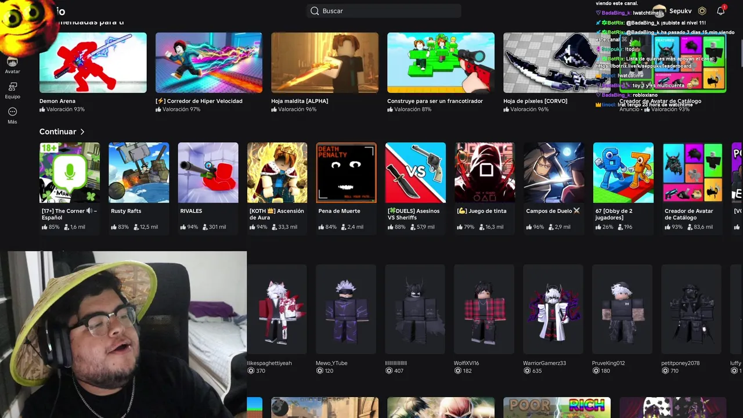Select the petitponey2078 avatar card
This screenshot has height=418, width=743.
(691, 309)
